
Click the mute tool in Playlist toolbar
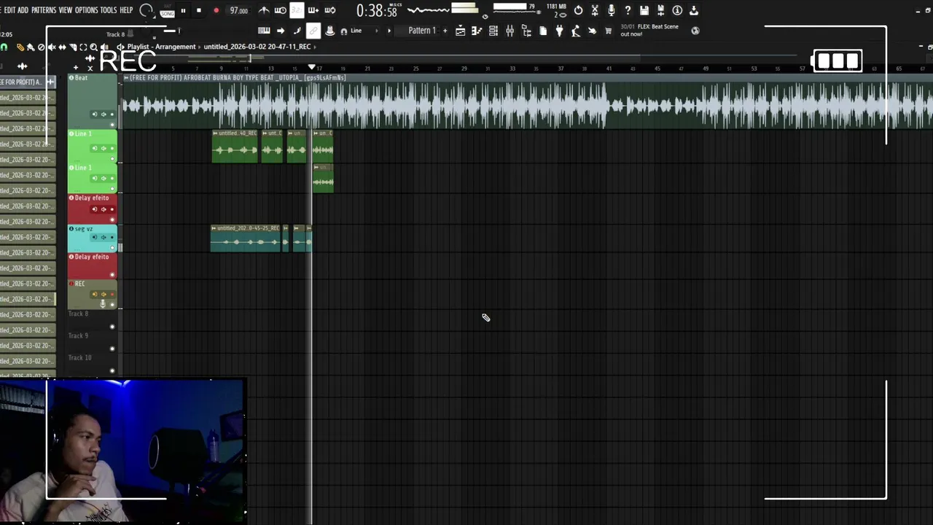[52, 47]
